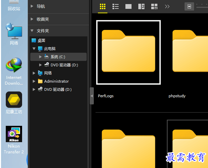This screenshot has width=208, height=168.
Task: Select the bottom DVD 驱动器 (D:) entry
Action: coord(58,89)
